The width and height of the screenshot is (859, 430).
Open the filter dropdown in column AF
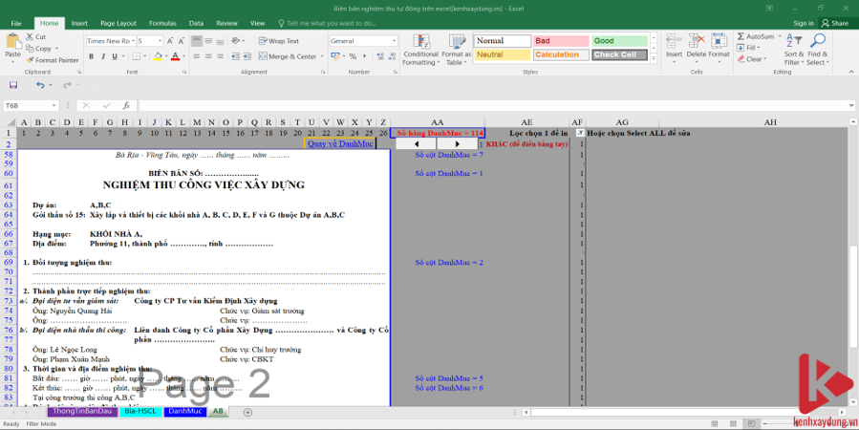[x=579, y=133]
